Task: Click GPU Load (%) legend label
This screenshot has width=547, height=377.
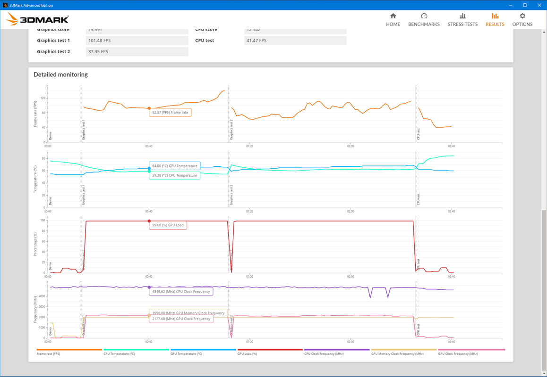Action: click(247, 354)
